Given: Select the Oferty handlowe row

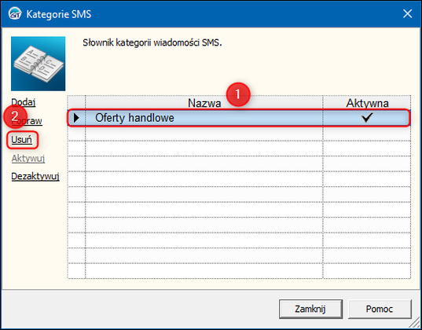Looking at the screenshot, I should click(239, 118).
